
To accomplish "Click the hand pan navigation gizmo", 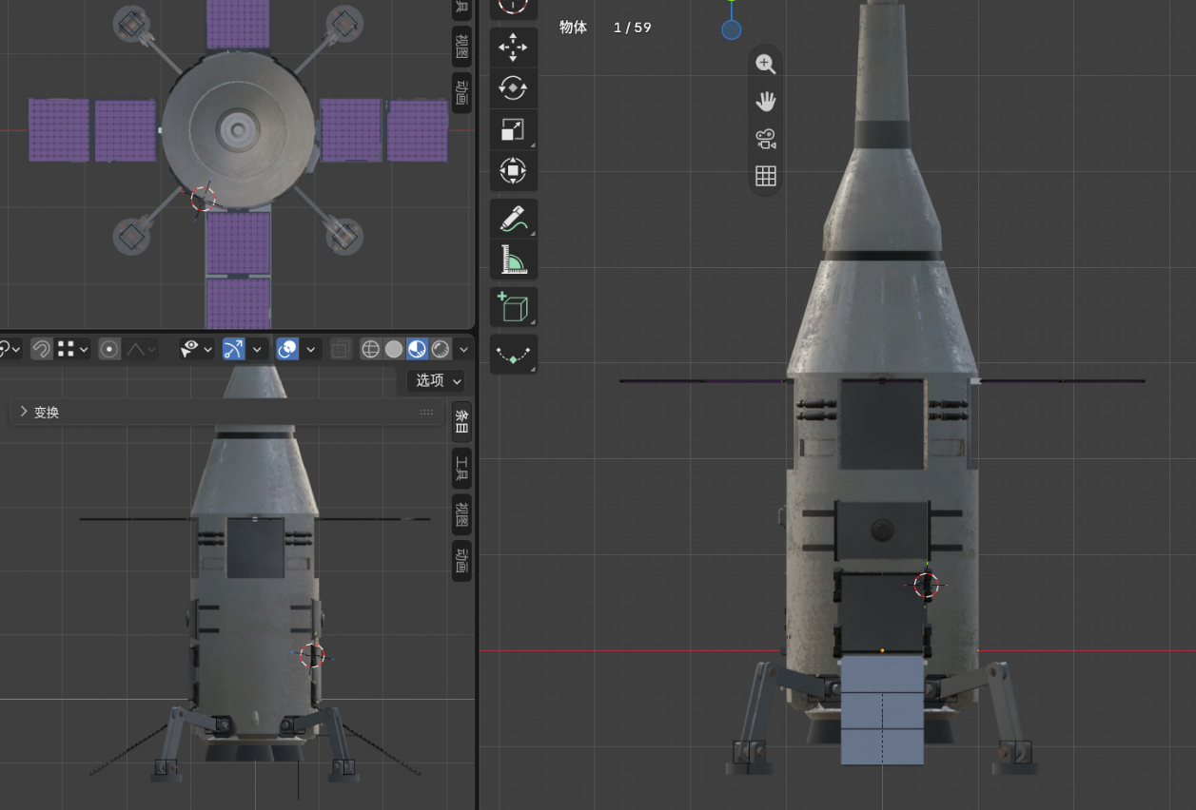I will 766,101.
